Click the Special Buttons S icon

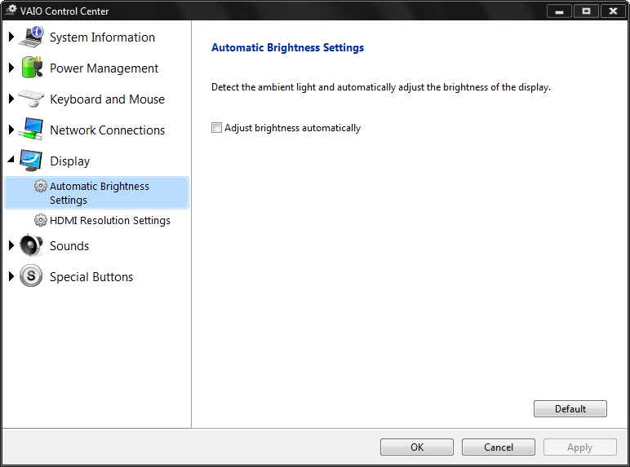tap(31, 276)
